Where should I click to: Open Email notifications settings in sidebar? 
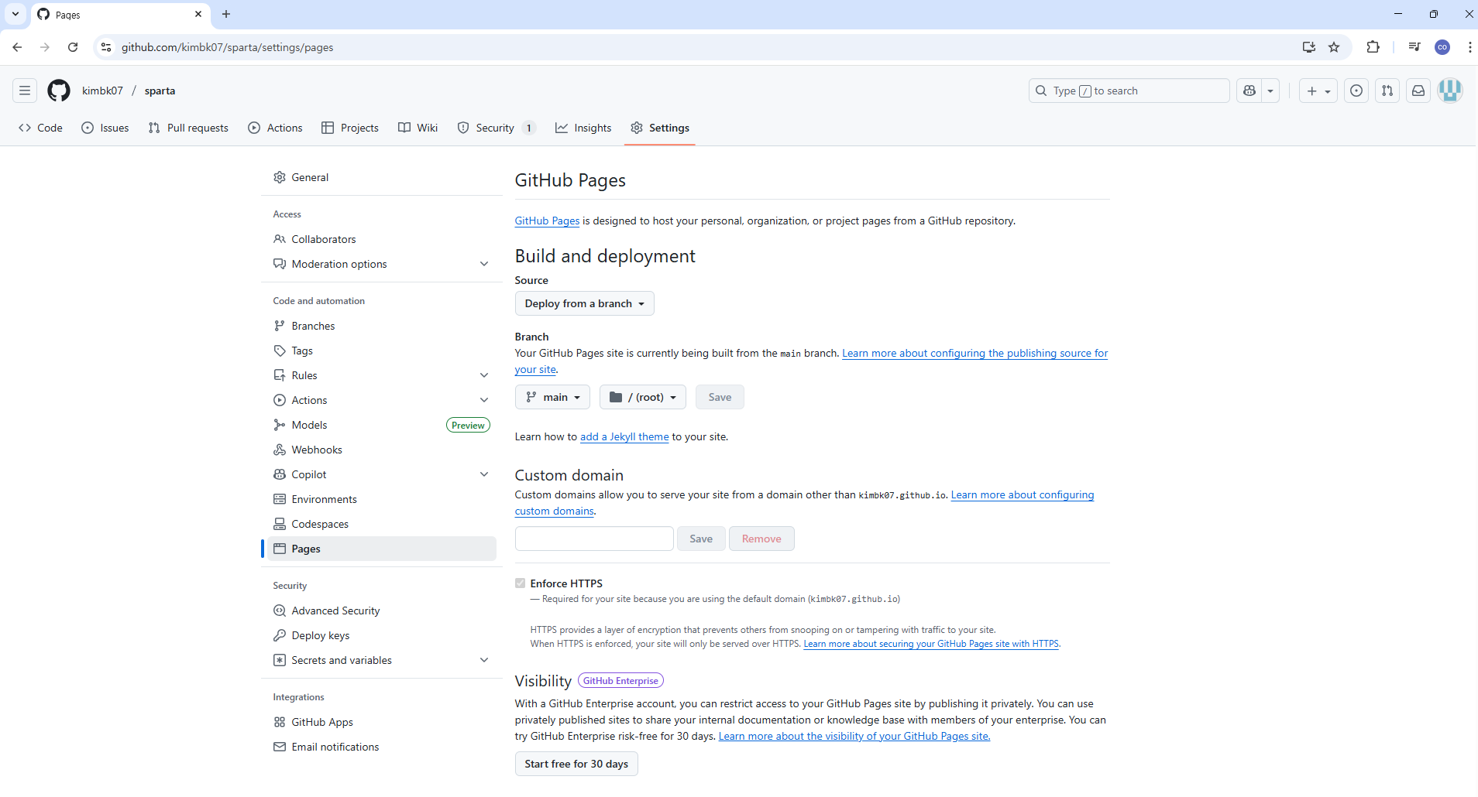[382, 747]
